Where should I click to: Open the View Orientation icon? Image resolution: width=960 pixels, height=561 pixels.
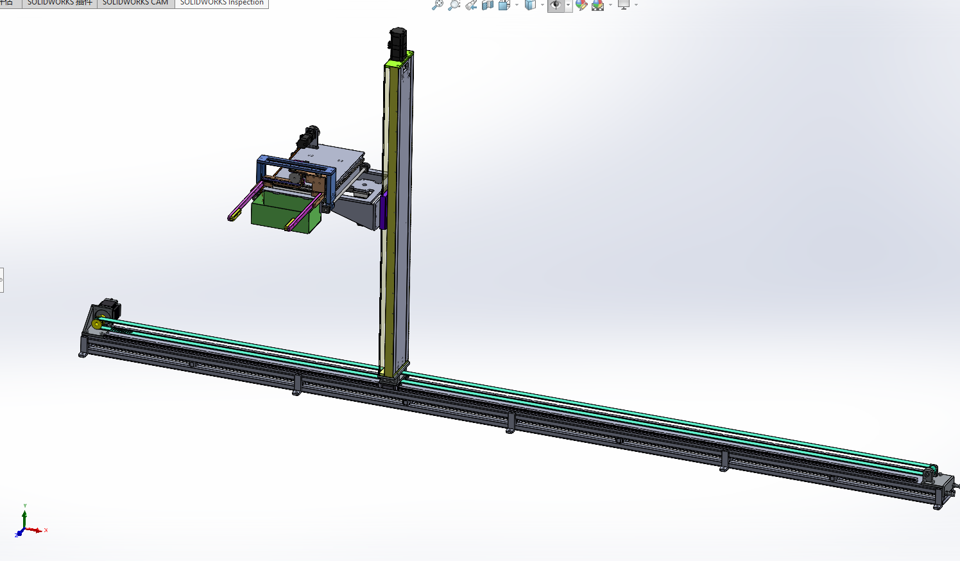[x=504, y=5]
